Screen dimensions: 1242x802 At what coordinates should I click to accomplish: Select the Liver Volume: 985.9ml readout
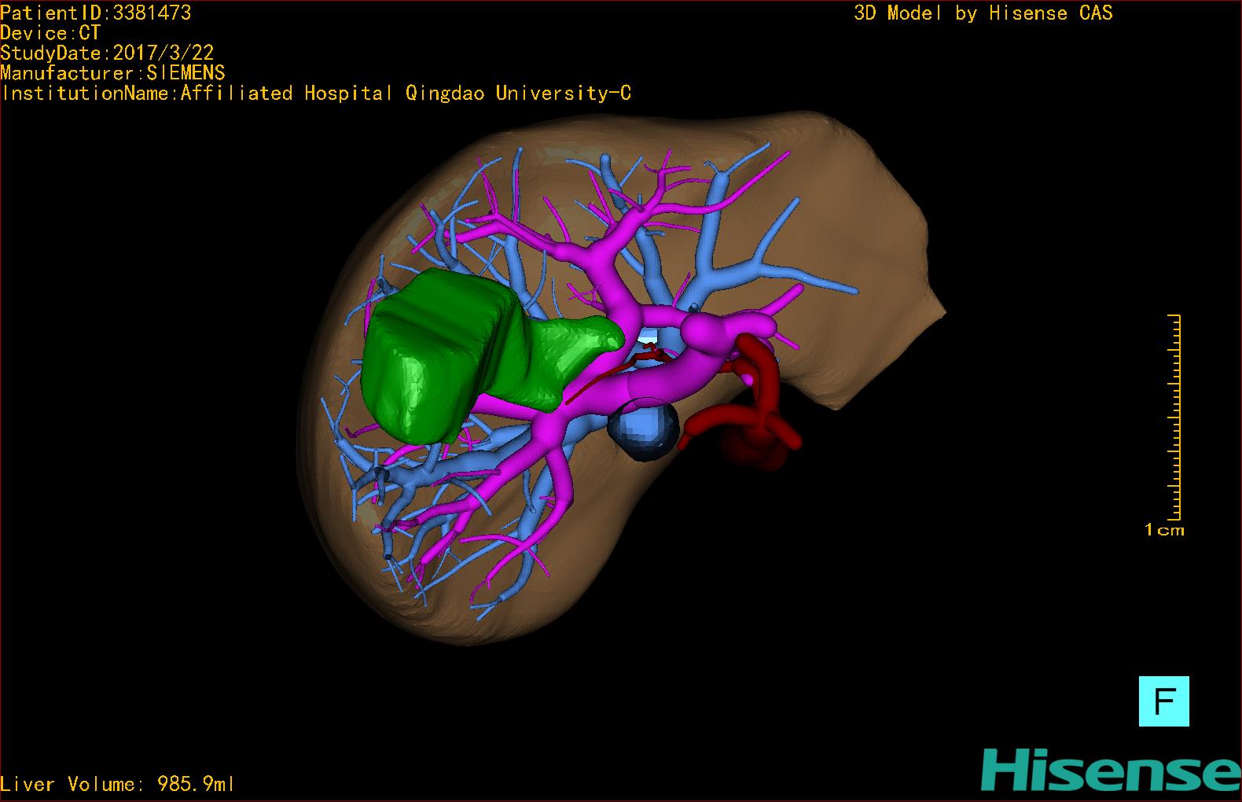pyautogui.click(x=118, y=784)
